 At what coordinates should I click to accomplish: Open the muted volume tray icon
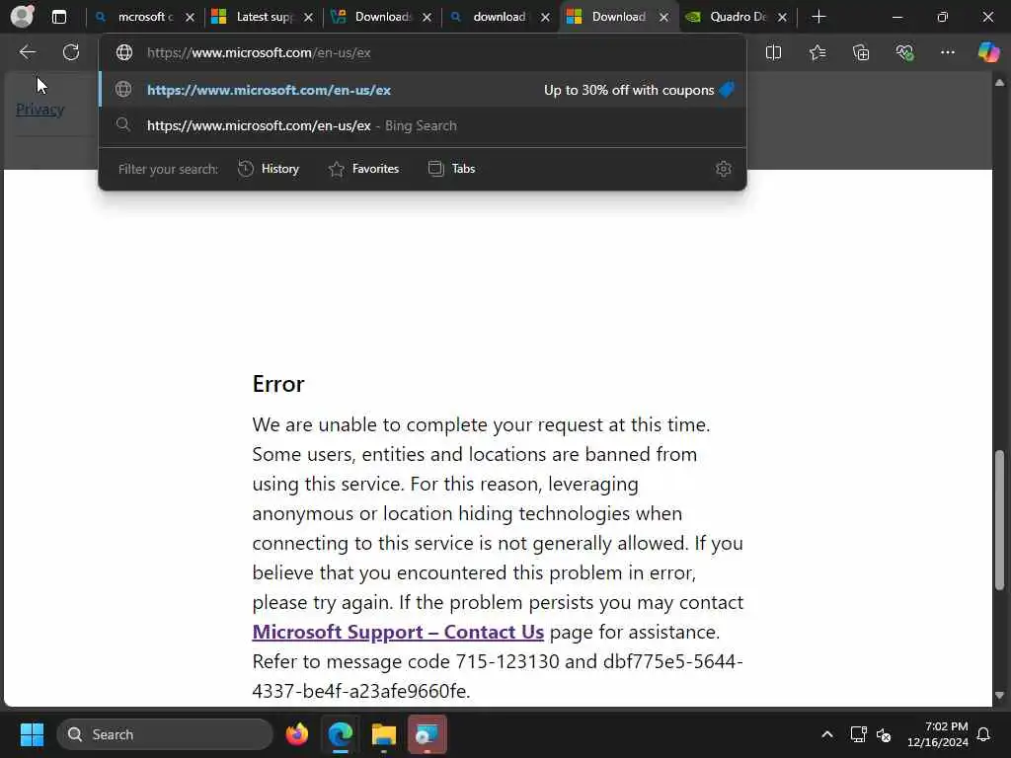[x=884, y=734]
